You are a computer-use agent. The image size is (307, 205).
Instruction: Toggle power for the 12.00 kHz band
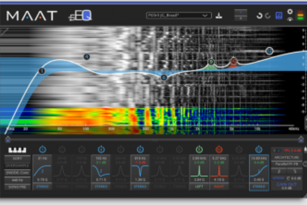(x=259, y=150)
